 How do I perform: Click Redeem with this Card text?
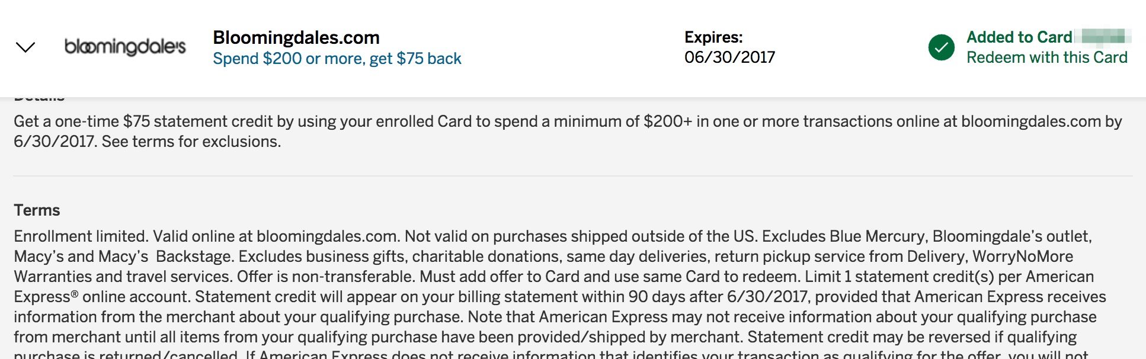1046,57
